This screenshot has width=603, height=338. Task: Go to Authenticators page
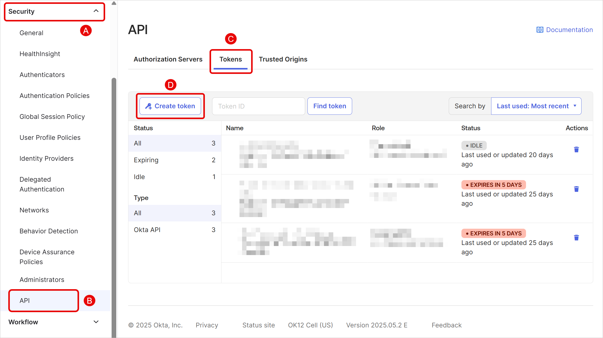coord(42,75)
